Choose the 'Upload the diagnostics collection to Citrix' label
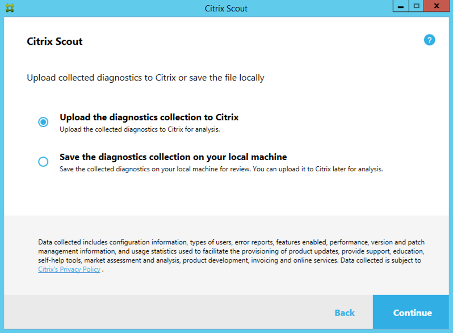Screen dimensions: 453x333 point(149,117)
